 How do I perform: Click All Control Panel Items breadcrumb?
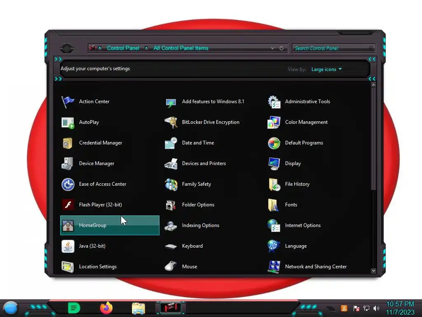(181, 48)
